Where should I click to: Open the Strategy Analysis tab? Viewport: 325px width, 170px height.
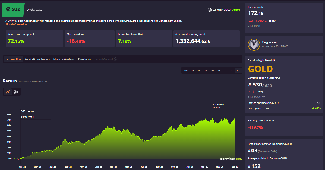[x=64, y=59]
